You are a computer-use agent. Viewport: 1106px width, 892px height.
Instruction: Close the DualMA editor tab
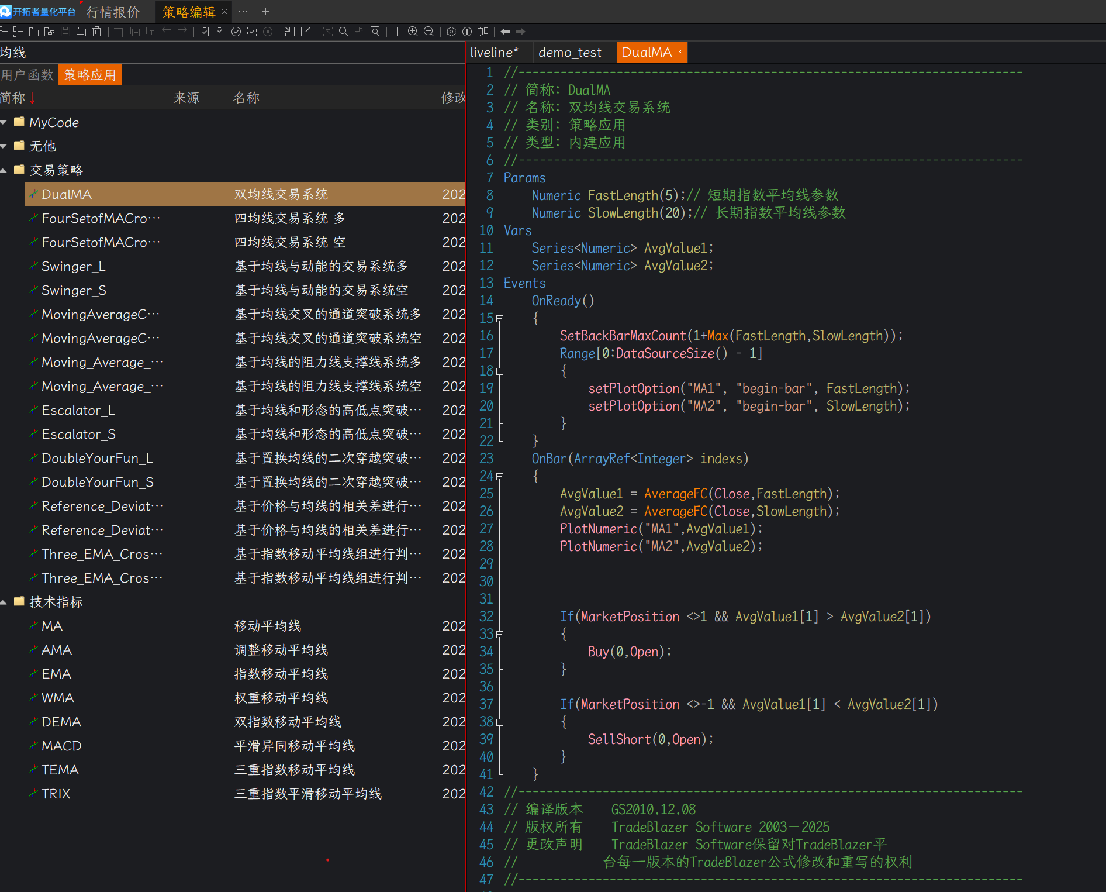680,52
